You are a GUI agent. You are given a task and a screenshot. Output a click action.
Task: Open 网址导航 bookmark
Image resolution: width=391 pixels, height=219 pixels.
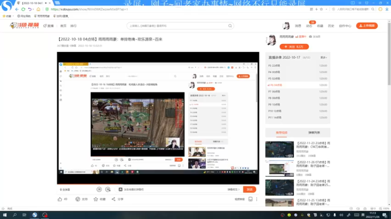click(x=24, y=16)
